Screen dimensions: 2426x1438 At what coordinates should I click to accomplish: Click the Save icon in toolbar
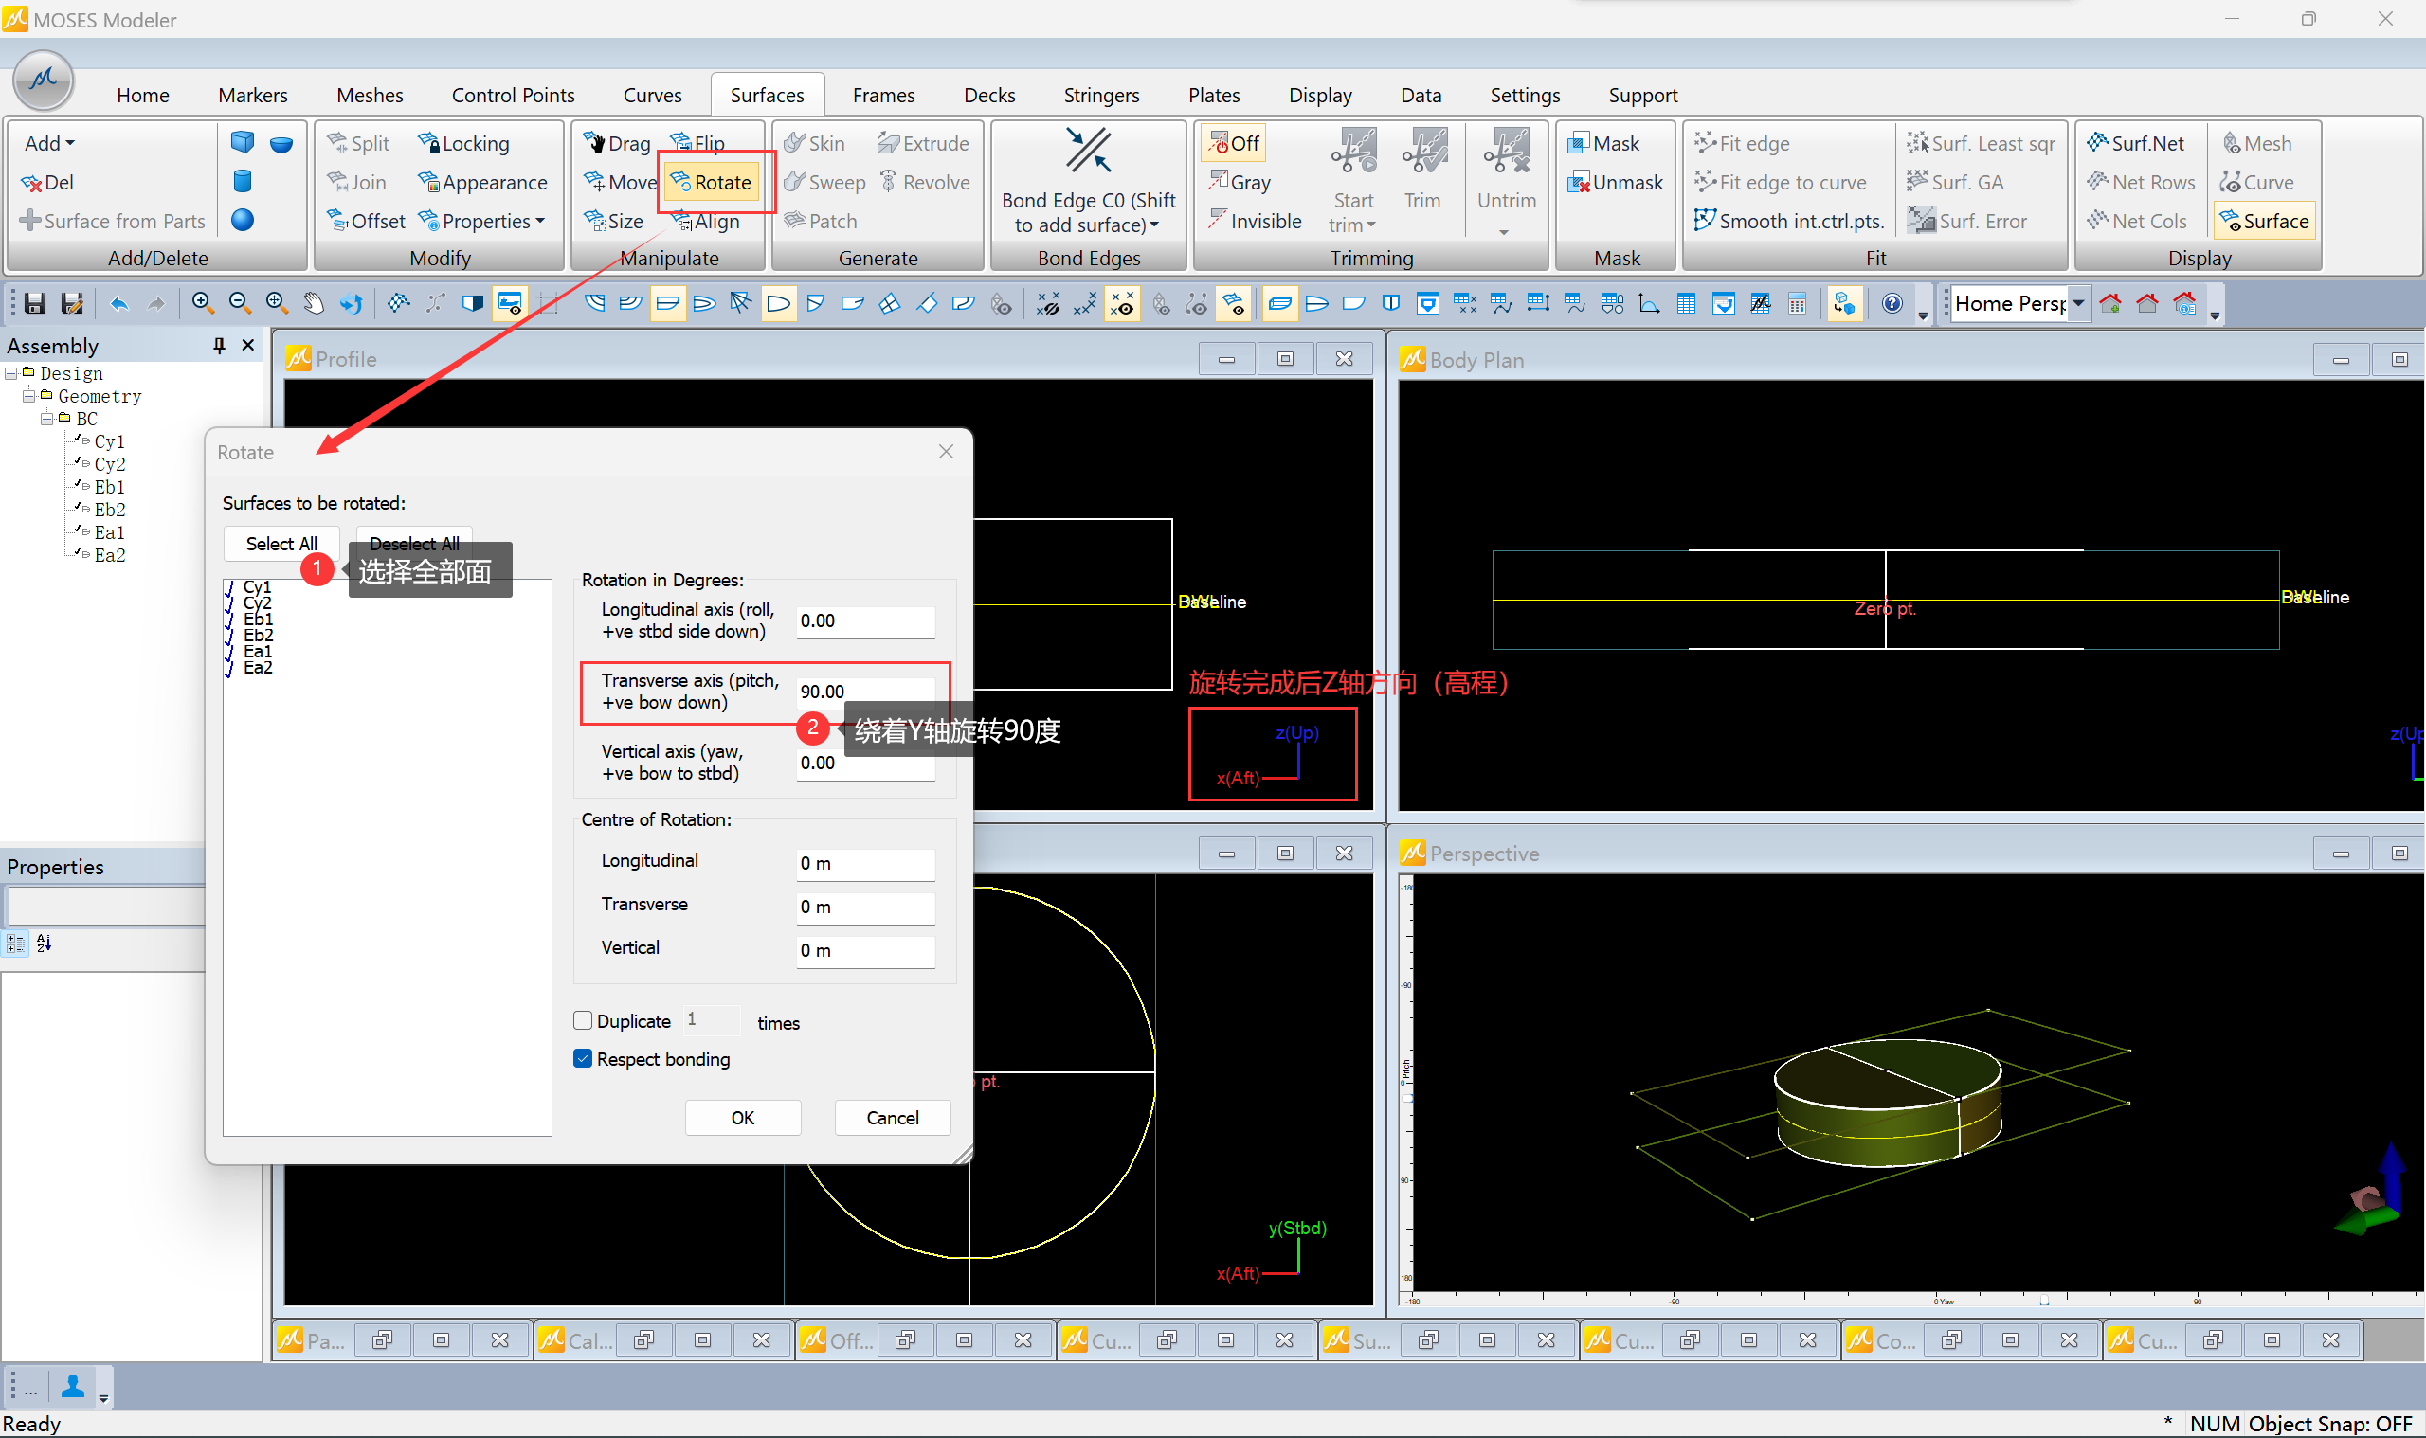click(35, 303)
